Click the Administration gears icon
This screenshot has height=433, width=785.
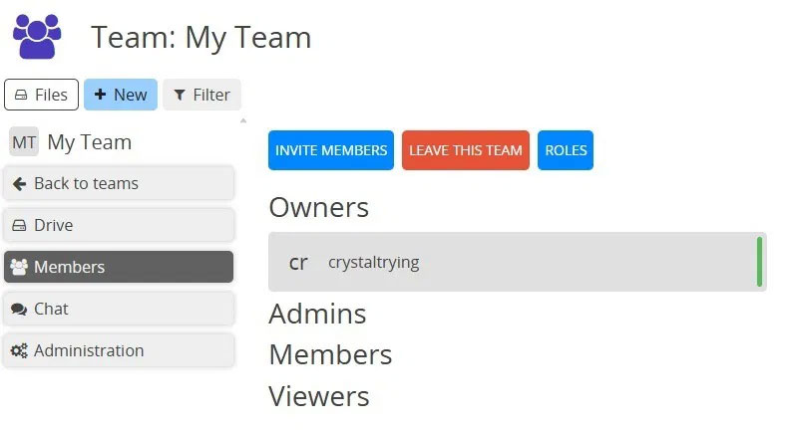tap(19, 351)
